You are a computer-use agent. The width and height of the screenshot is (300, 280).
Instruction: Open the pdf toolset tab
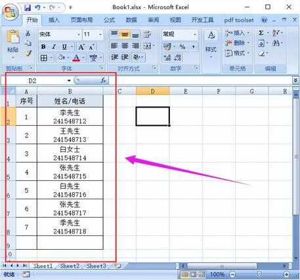[x=239, y=20]
